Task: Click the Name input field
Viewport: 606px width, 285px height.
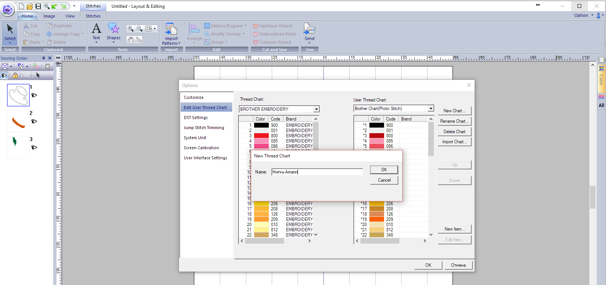Action: pyautogui.click(x=317, y=172)
